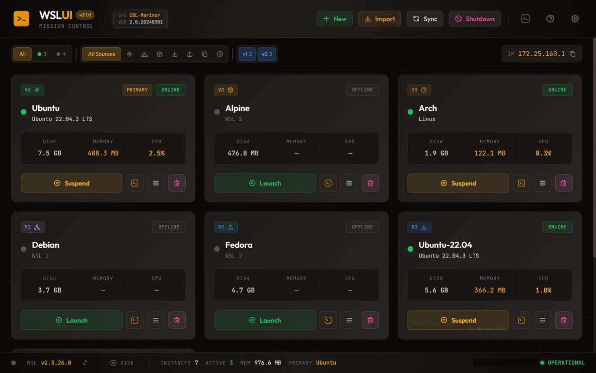The image size is (596, 373).
Task: Open the menu icon on the Arch card
Action: (x=542, y=183)
